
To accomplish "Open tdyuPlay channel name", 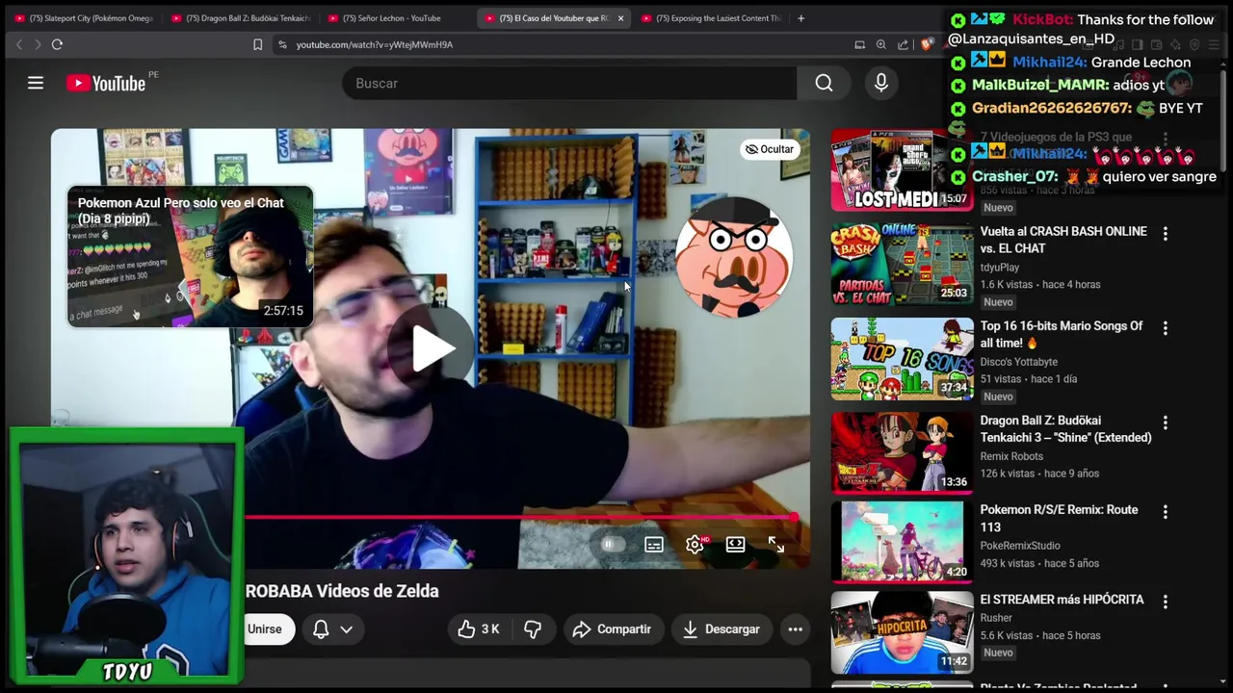I will pos(999,267).
